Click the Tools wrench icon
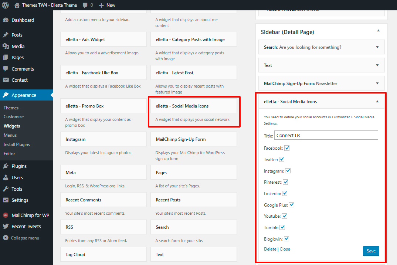 (x=6, y=189)
